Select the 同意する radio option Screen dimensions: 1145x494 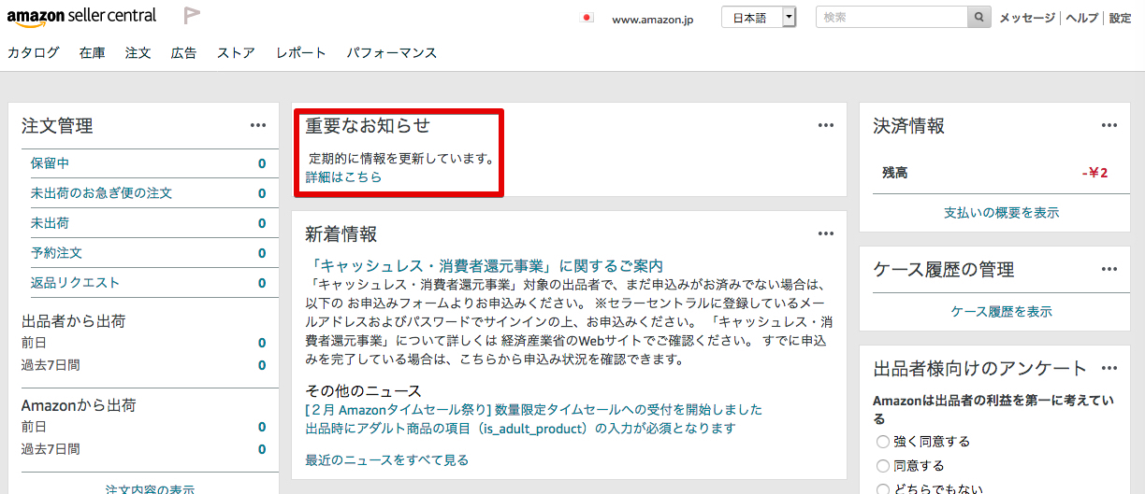(x=882, y=466)
